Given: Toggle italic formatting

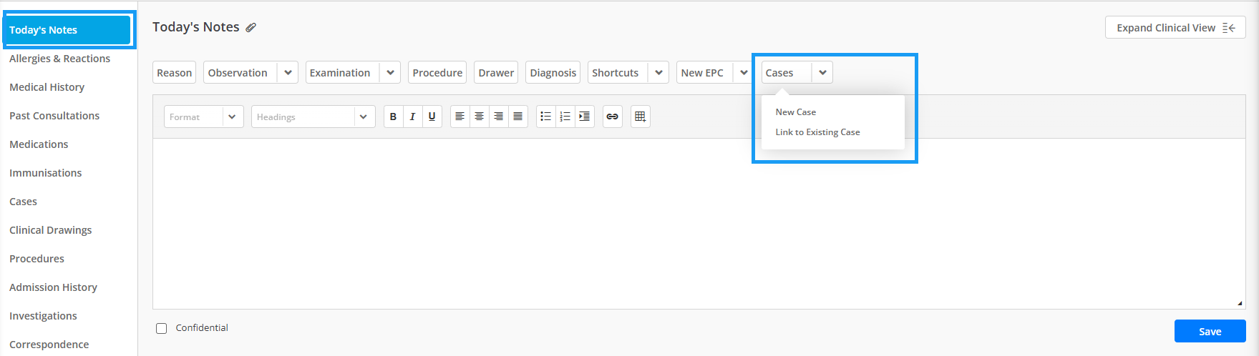Looking at the screenshot, I should pyautogui.click(x=412, y=117).
